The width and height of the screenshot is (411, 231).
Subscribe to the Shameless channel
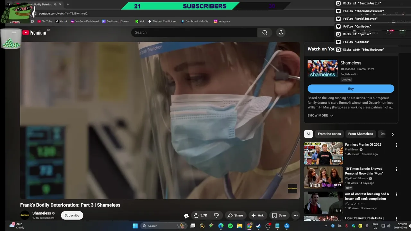[x=72, y=215]
